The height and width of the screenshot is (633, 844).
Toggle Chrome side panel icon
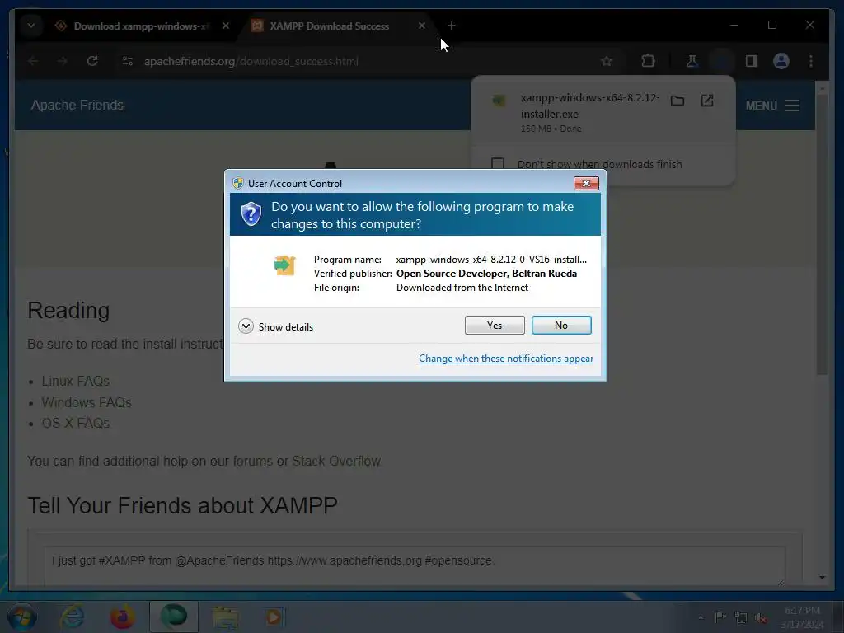point(752,61)
